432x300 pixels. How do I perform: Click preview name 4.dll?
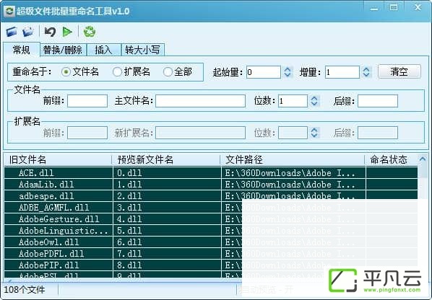[129, 219]
